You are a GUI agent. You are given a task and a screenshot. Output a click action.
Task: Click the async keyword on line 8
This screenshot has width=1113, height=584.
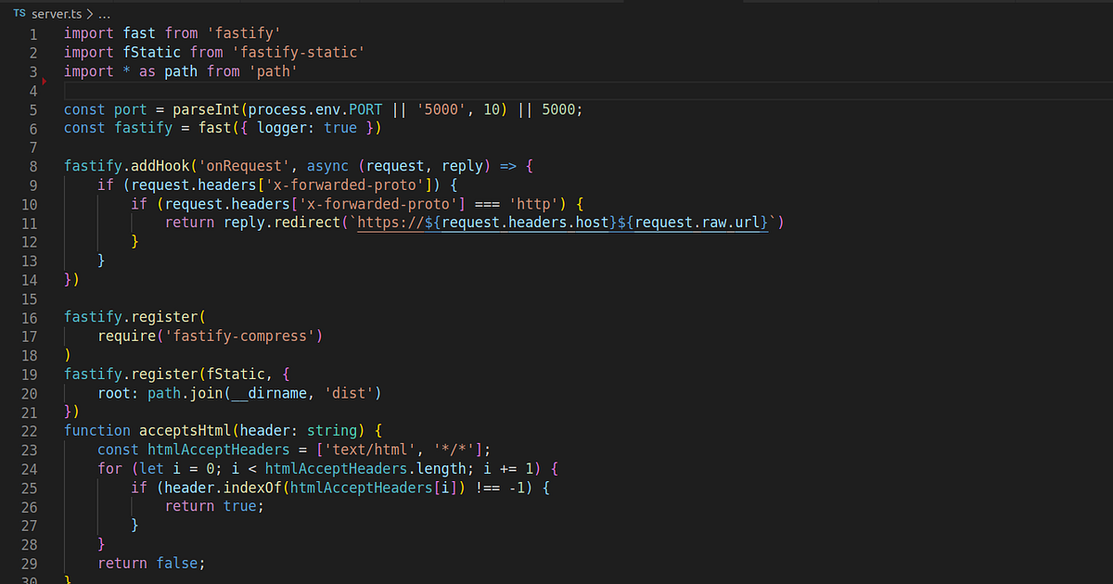coord(327,166)
